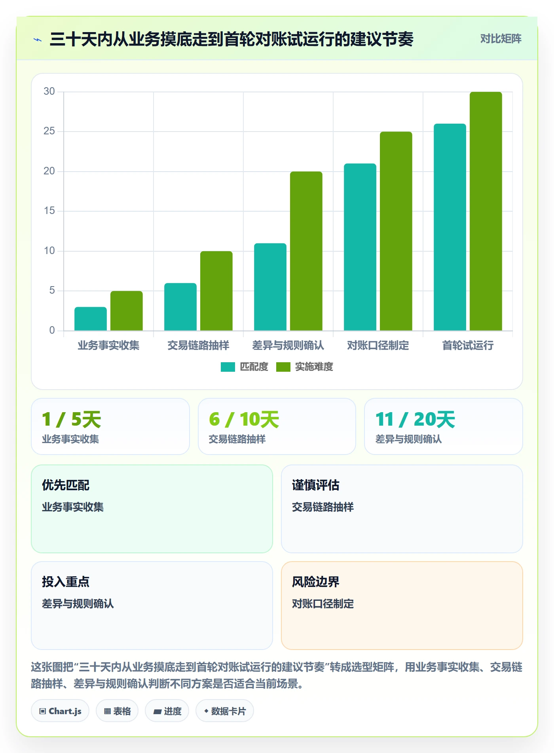
Task: Open the 1 / 5天 stat card
Action: coord(110,426)
